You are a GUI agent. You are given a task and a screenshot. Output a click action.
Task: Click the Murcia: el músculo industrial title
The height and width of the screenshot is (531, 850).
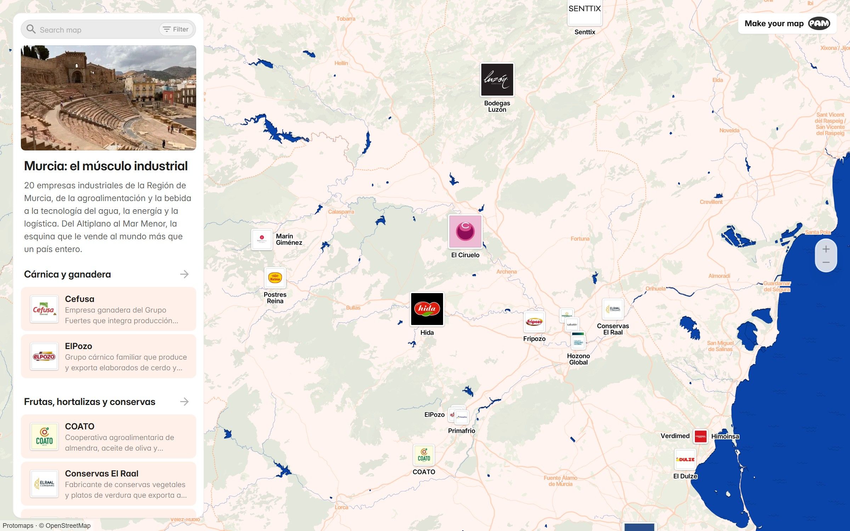(x=106, y=166)
